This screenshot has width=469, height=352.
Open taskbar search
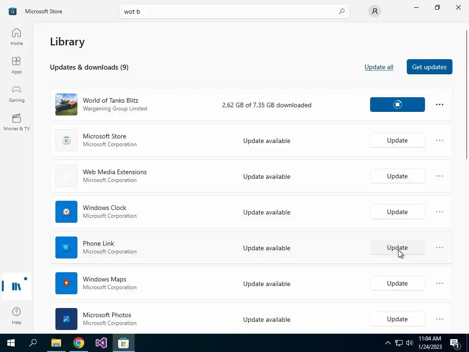(x=33, y=343)
